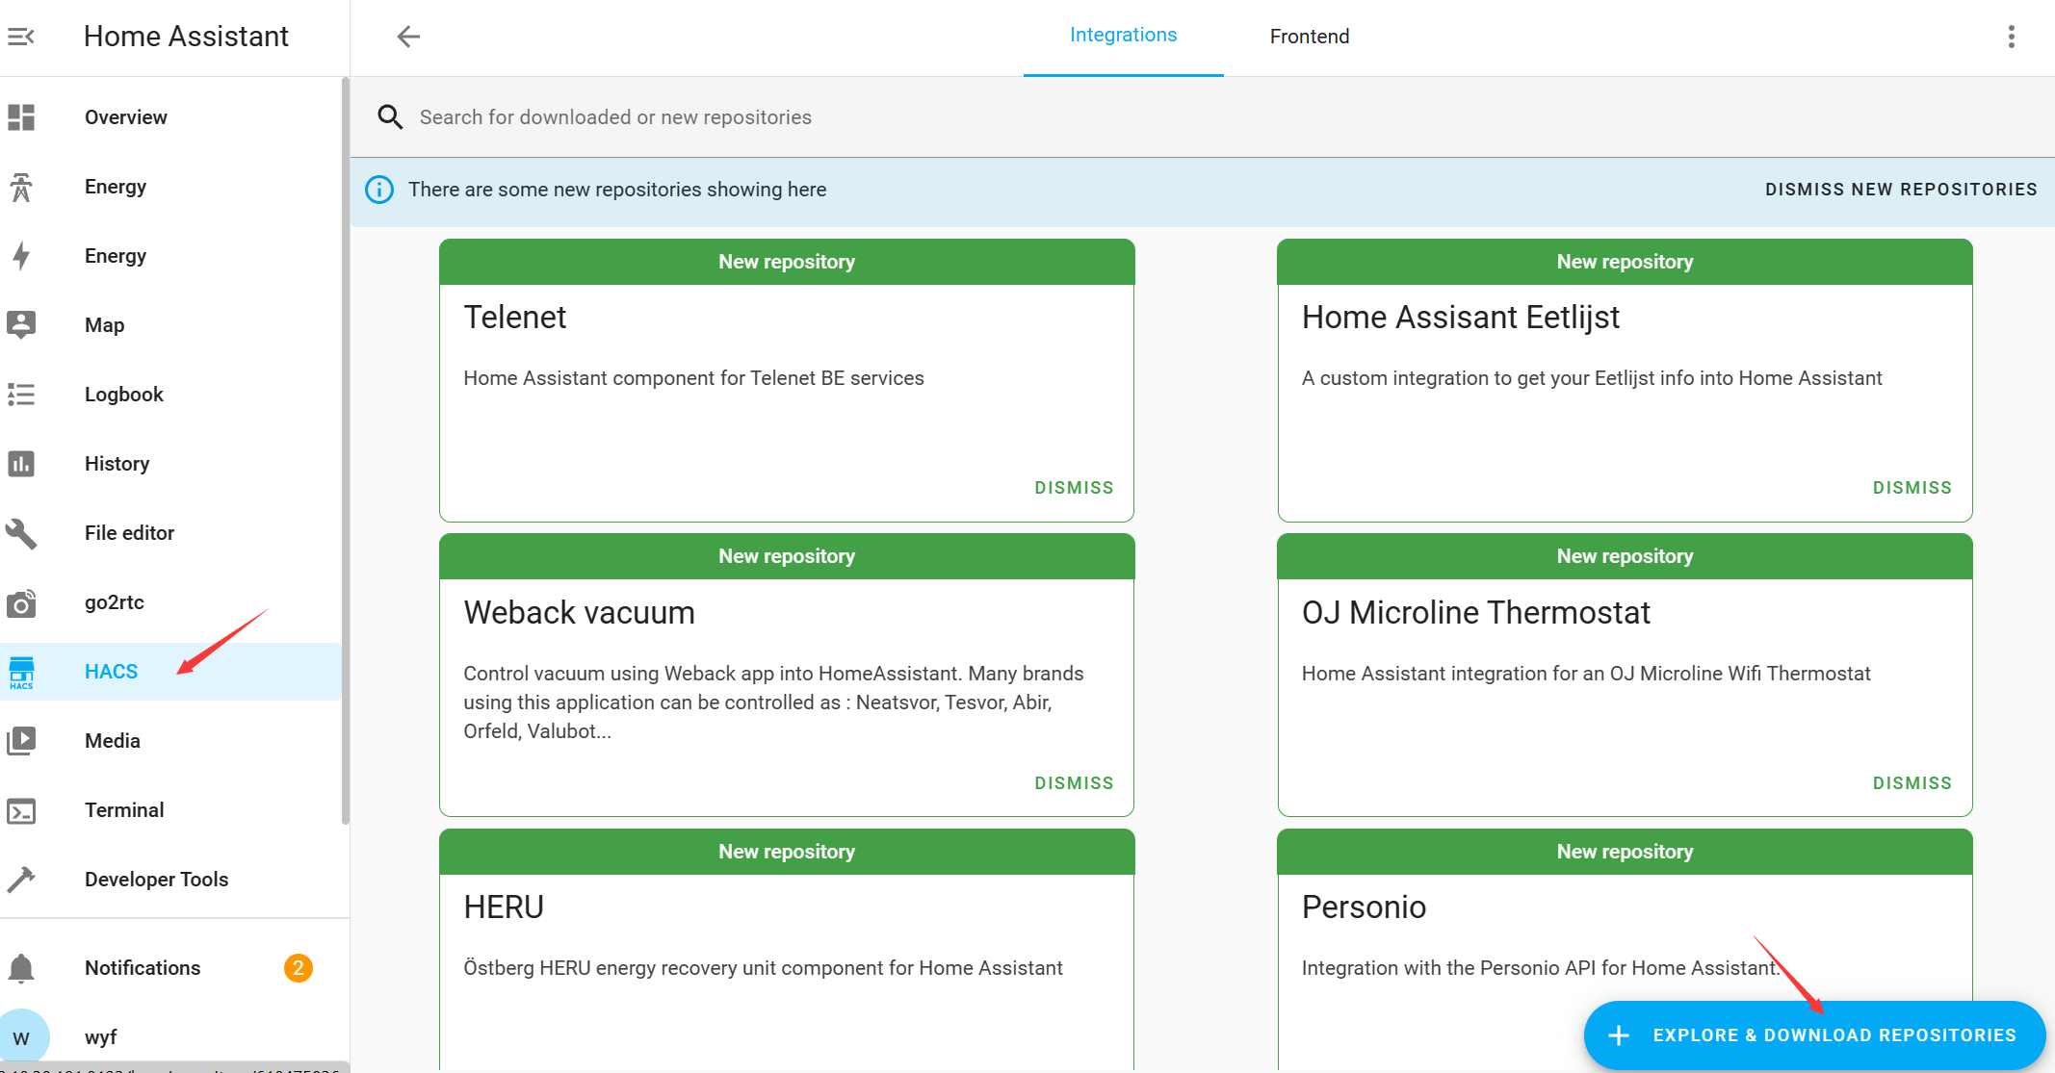Open the HACS store icon
The width and height of the screenshot is (2055, 1073).
coord(21,672)
